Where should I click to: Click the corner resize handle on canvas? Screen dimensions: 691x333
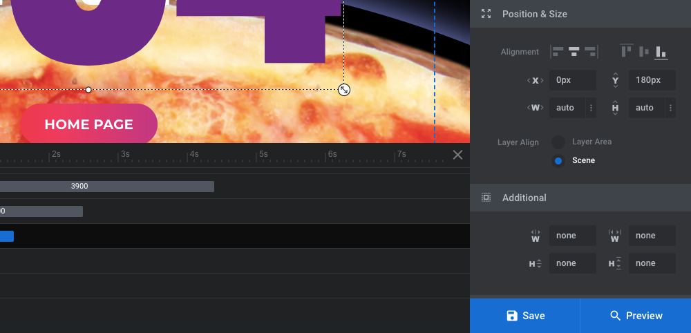pyautogui.click(x=344, y=90)
